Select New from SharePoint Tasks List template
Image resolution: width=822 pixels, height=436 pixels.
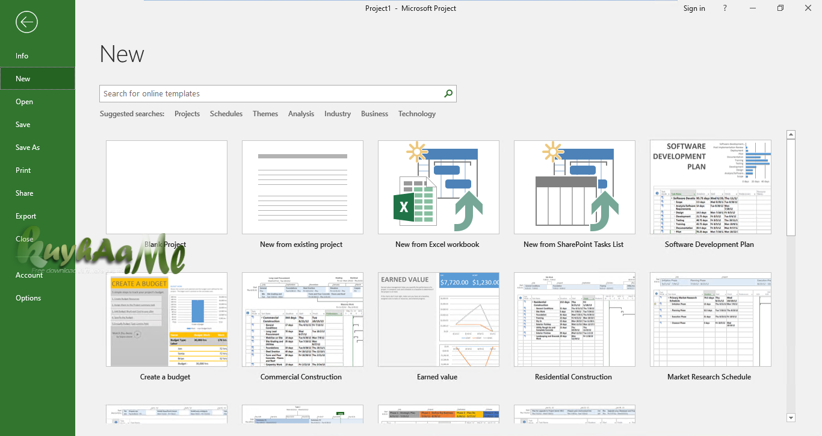click(x=575, y=187)
